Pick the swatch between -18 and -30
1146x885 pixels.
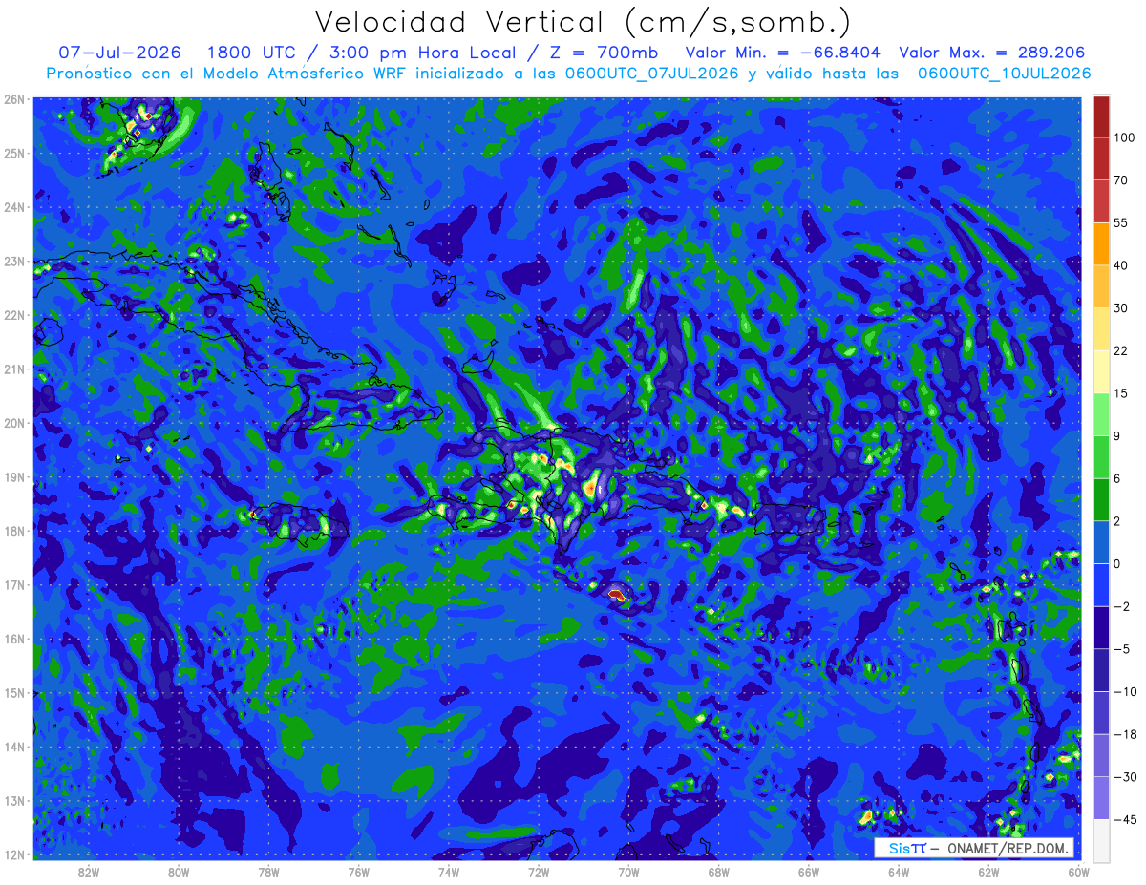coord(1102,754)
